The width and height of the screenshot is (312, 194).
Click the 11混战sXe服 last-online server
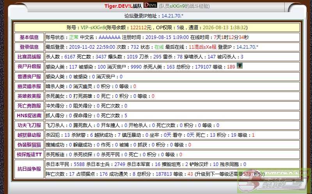coord(202,47)
